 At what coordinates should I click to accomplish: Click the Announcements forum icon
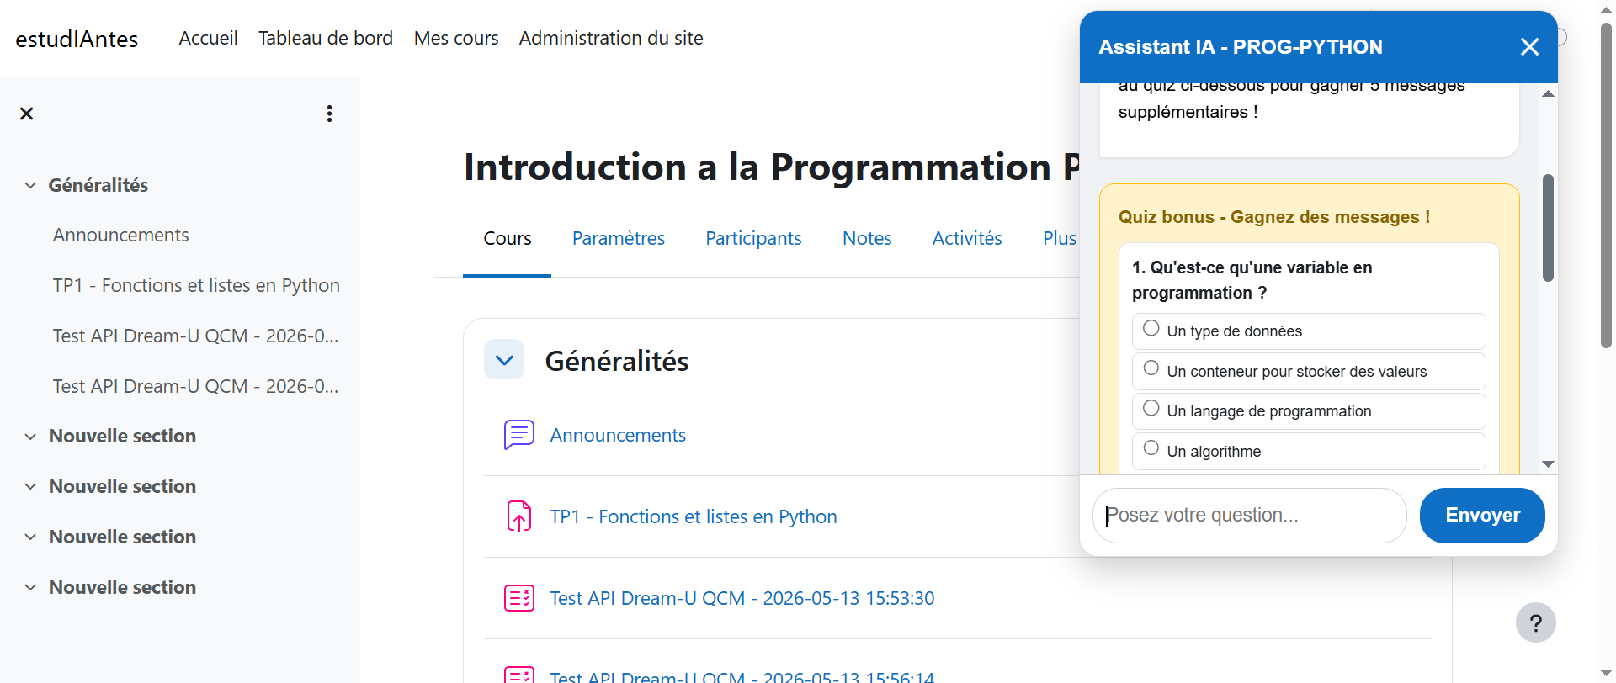pos(519,435)
